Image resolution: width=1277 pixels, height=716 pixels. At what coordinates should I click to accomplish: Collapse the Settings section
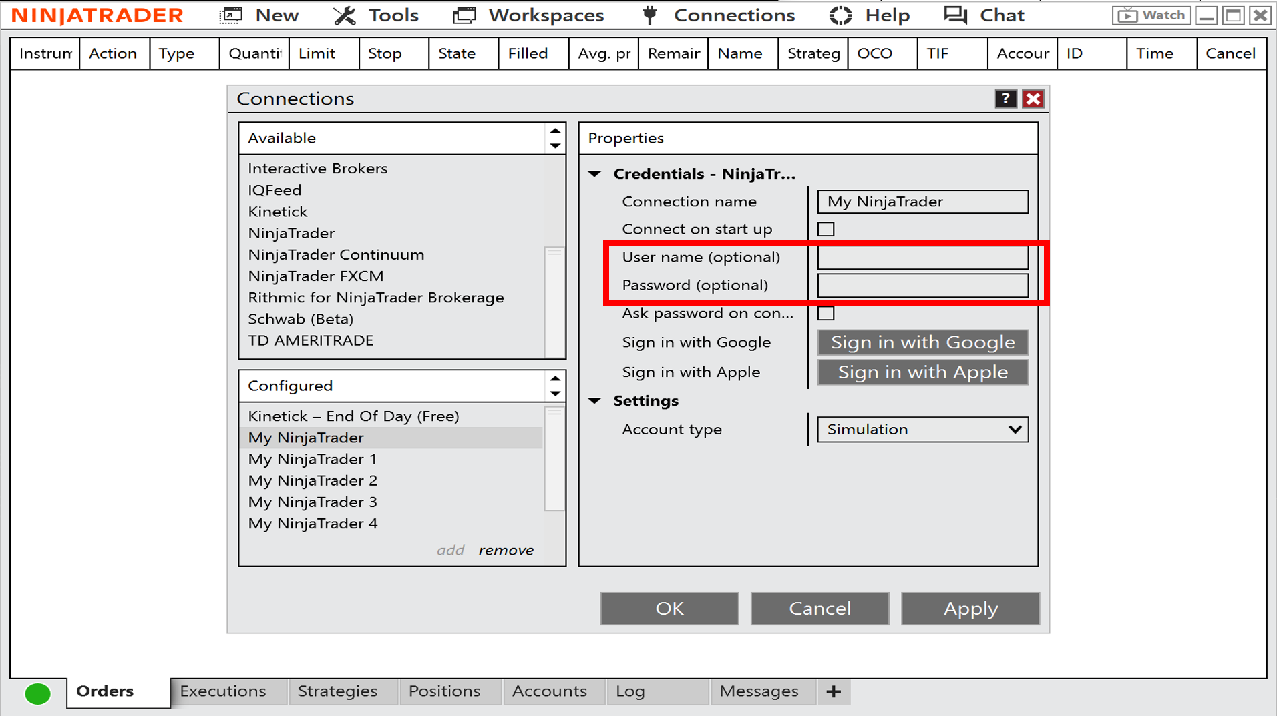(x=594, y=400)
